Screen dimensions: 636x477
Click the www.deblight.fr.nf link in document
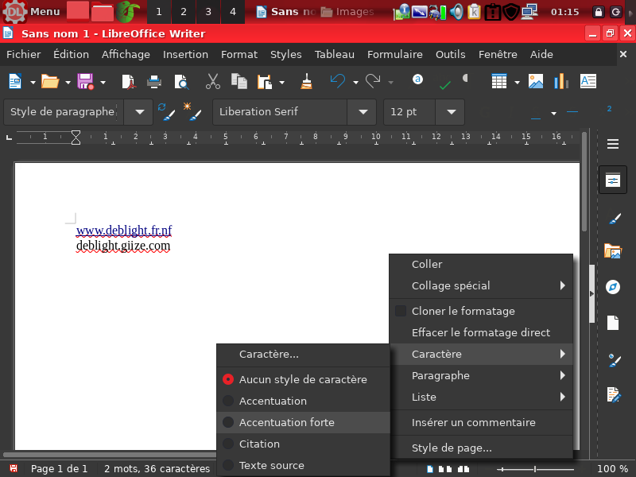tap(124, 231)
